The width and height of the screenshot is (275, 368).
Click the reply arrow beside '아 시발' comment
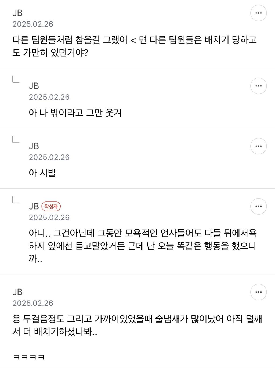coord(16,140)
